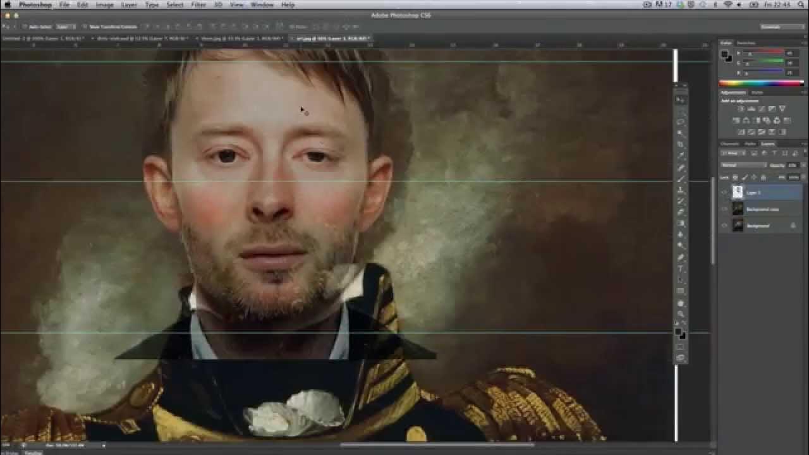Open the Color panel flyout menu
This screenshot has width=809, height=455.
point(806,43)
